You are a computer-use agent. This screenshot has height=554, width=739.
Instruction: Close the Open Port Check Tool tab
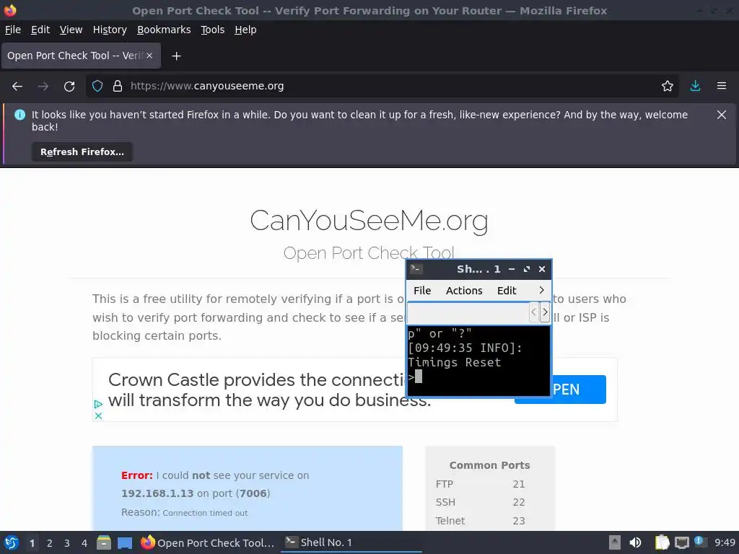(149, 56)
